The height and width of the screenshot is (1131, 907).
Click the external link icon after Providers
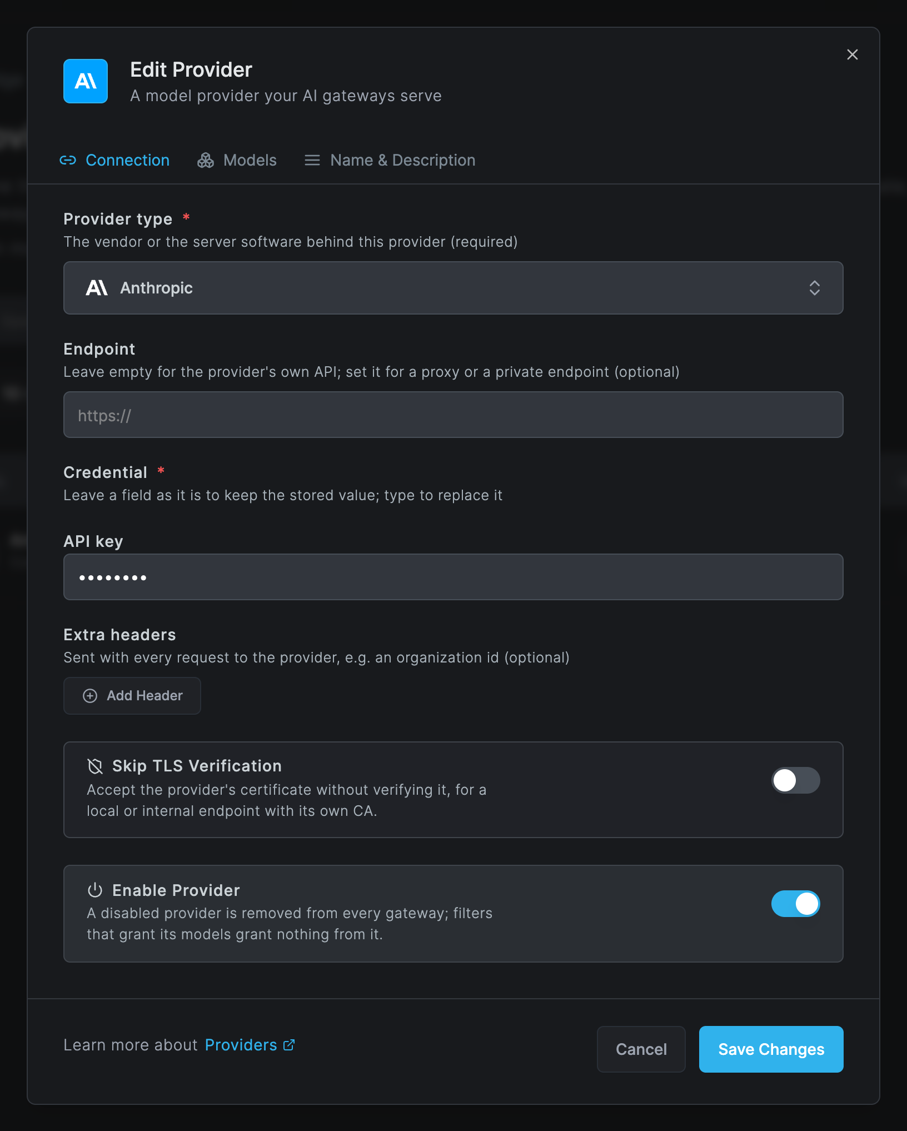click(x=289, y=1045)
